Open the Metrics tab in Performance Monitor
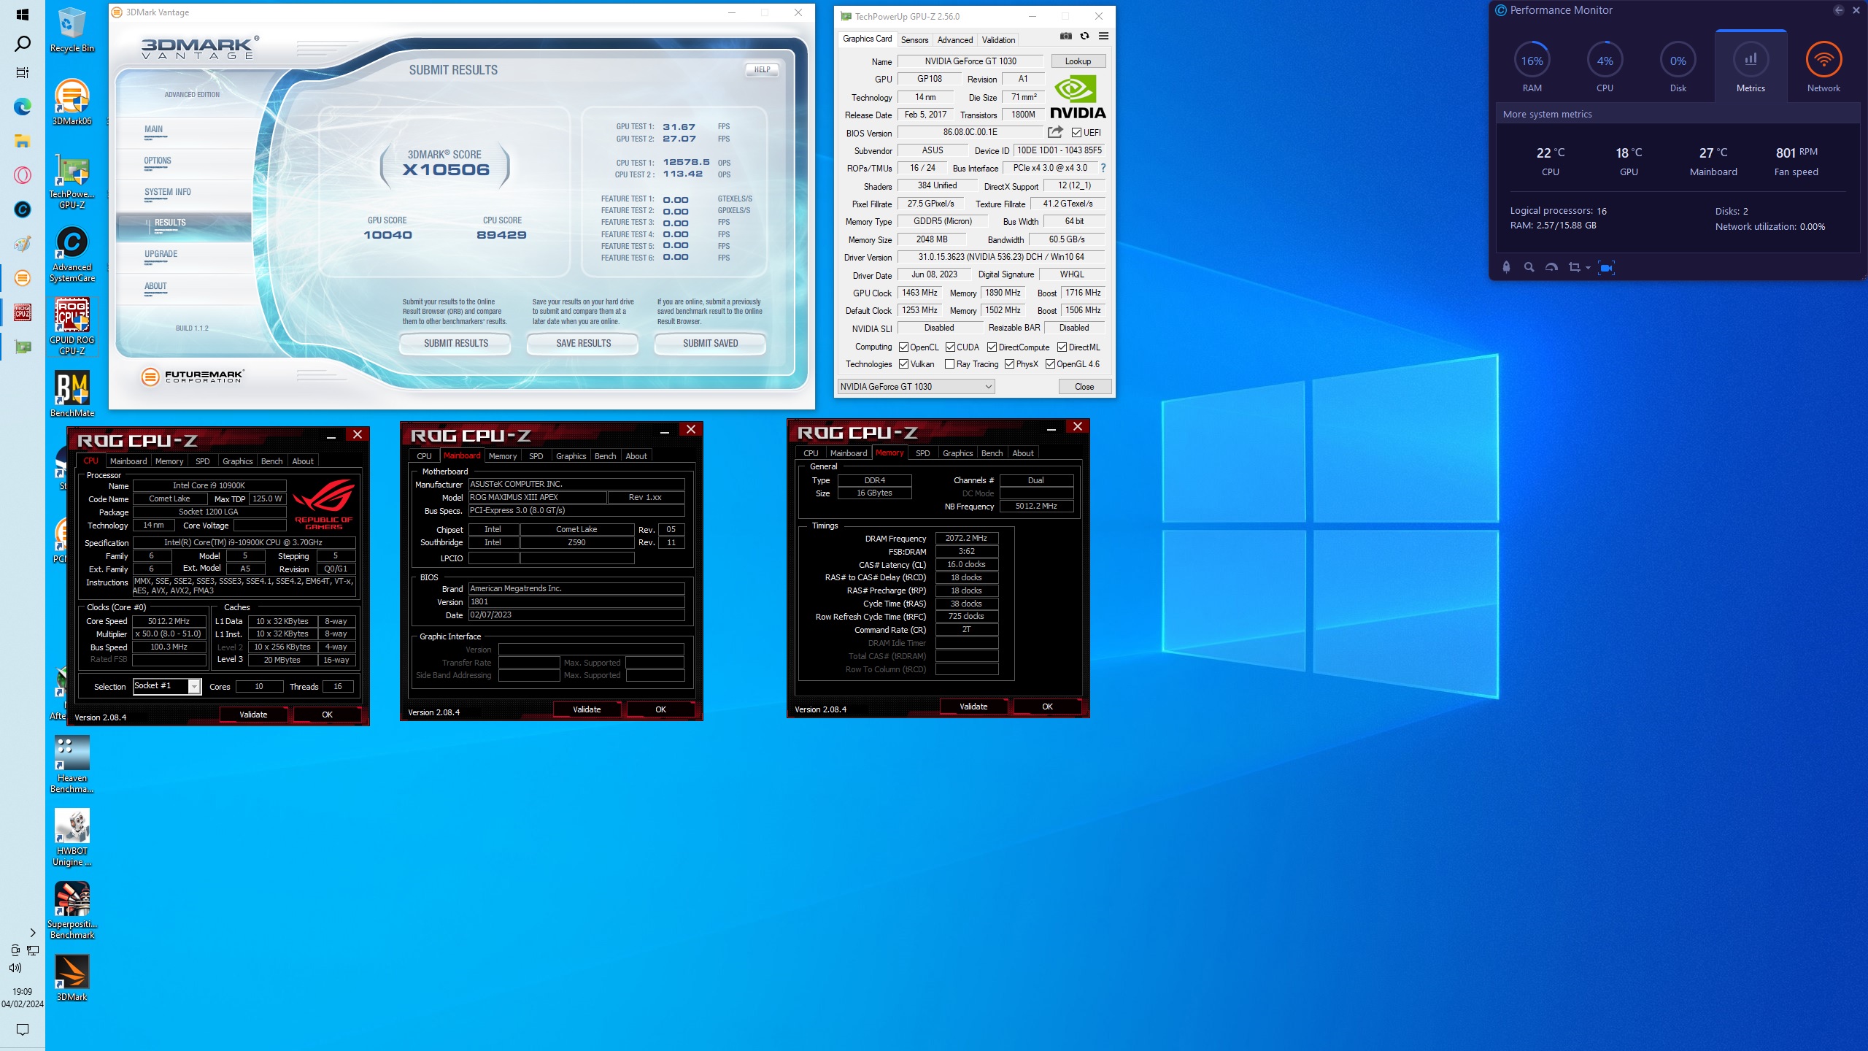 (x=1751, y=66)
